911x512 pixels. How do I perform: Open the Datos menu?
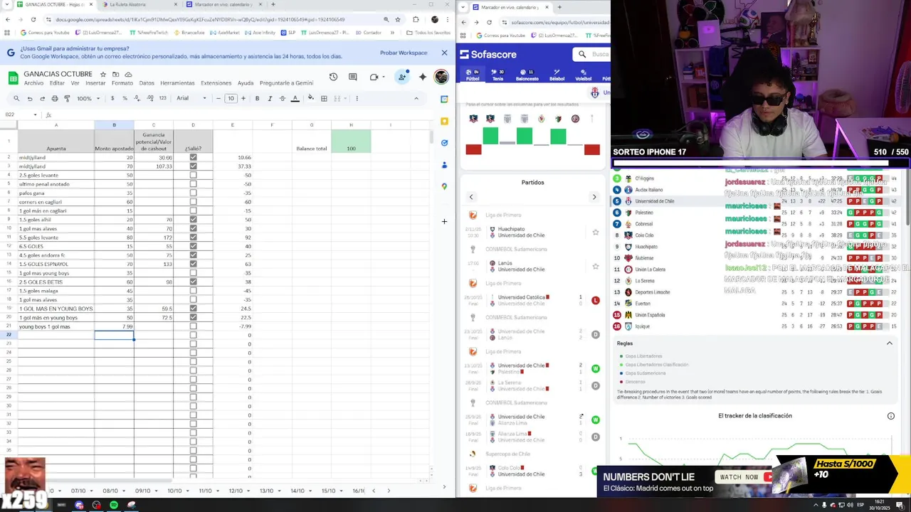[147, 83]
